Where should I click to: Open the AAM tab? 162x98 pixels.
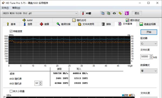[28, 20]
